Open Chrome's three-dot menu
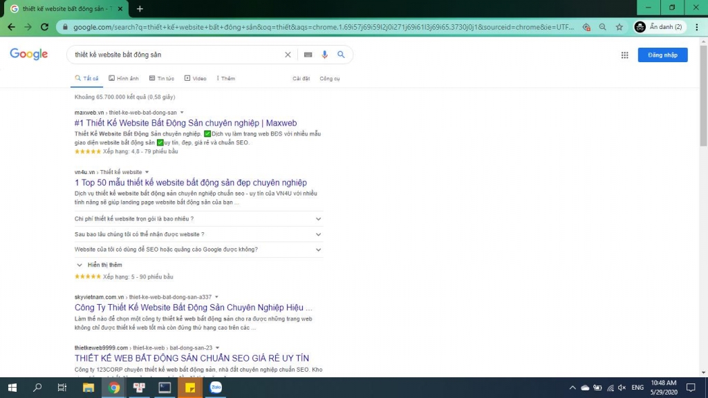The image size is (708, 398). tap(697, 27)
